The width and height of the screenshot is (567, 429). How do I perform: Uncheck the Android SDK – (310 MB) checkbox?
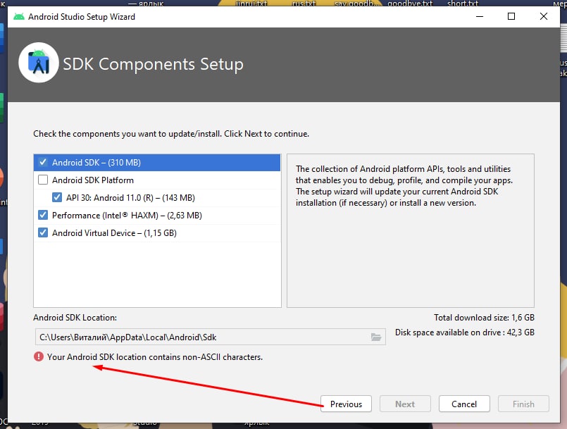click(43, 162)
